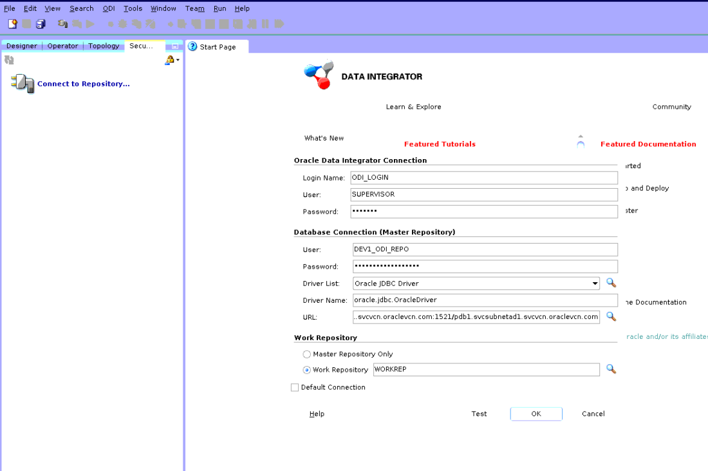708x471 pixels.
Task: Click the refresh icon in Security panel
Action: (9, 60)
